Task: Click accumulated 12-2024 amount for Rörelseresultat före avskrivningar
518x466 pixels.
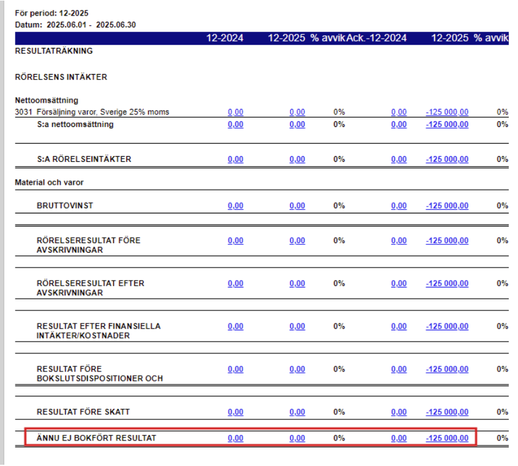Action: click(x=399, y=241)
